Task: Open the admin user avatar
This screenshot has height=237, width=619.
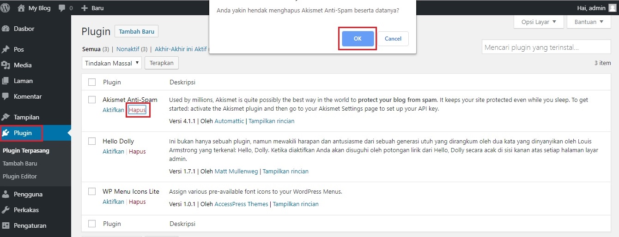Action: tap(612, 8)
